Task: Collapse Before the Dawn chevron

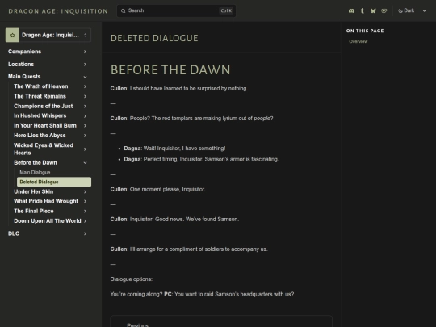Action: pyautogui.click(x=85, y=162)
